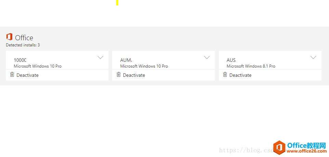Open the www.office26.com watermark link
This screenshot has width=329, height=157.
tap(307, 151)
